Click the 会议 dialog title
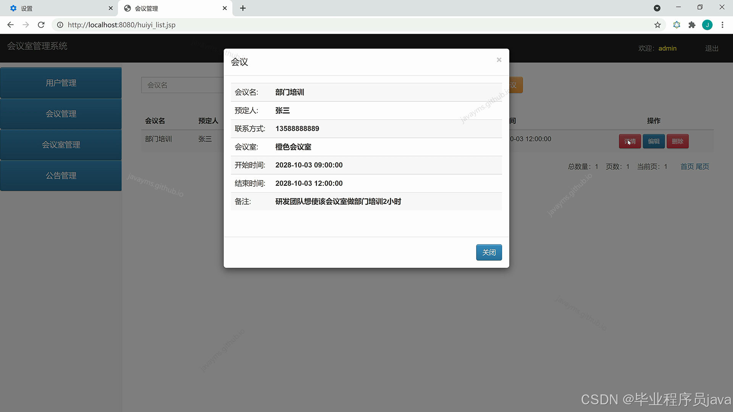Screen dimensions: 733x412 (x=239, y=62)
